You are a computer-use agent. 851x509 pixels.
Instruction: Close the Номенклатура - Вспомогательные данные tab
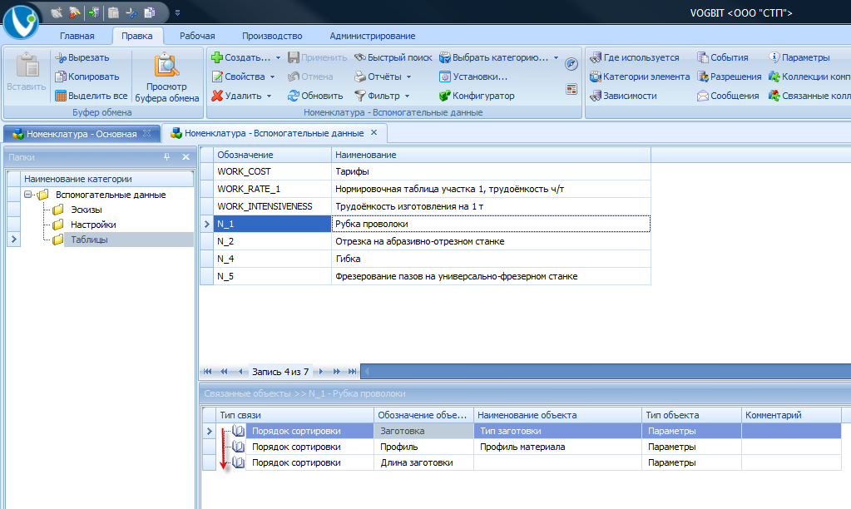coord(374,133)
